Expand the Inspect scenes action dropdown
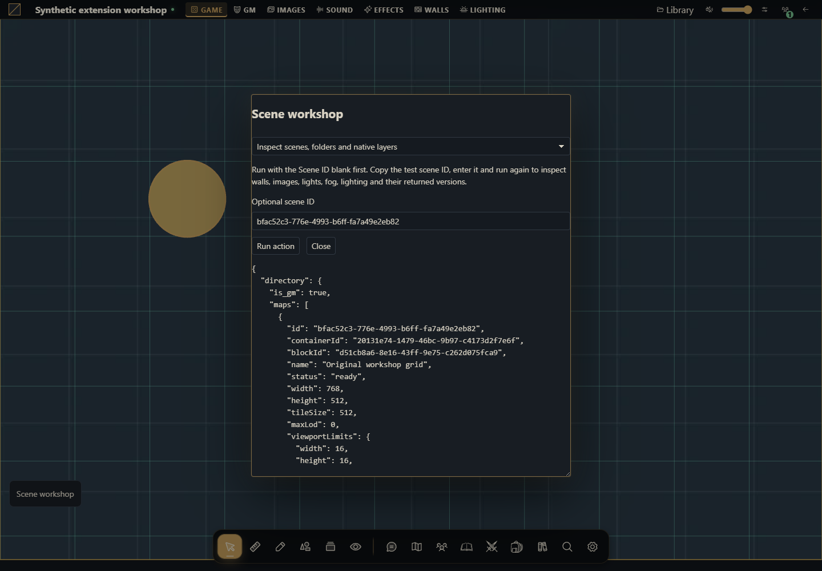Viewport: 822px width, 571px height. (411, 147)
